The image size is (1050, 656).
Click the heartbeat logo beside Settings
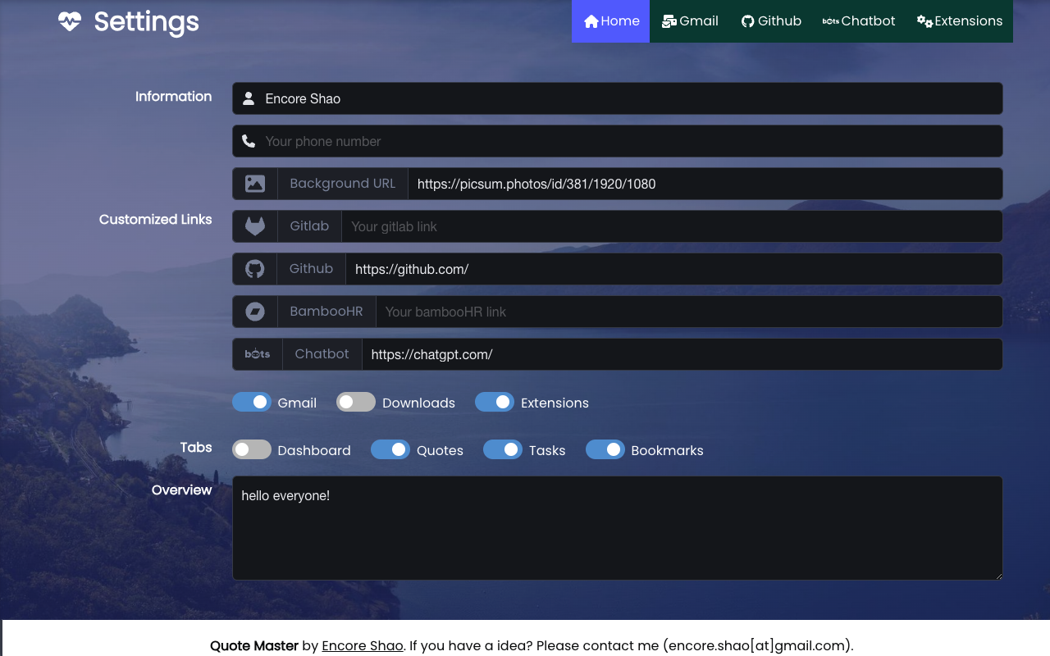[x=69, y=21]
